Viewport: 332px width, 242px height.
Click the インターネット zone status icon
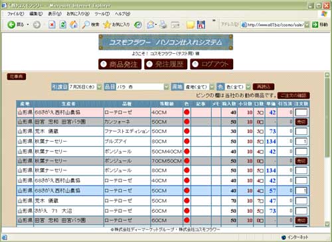coord(284,237)
